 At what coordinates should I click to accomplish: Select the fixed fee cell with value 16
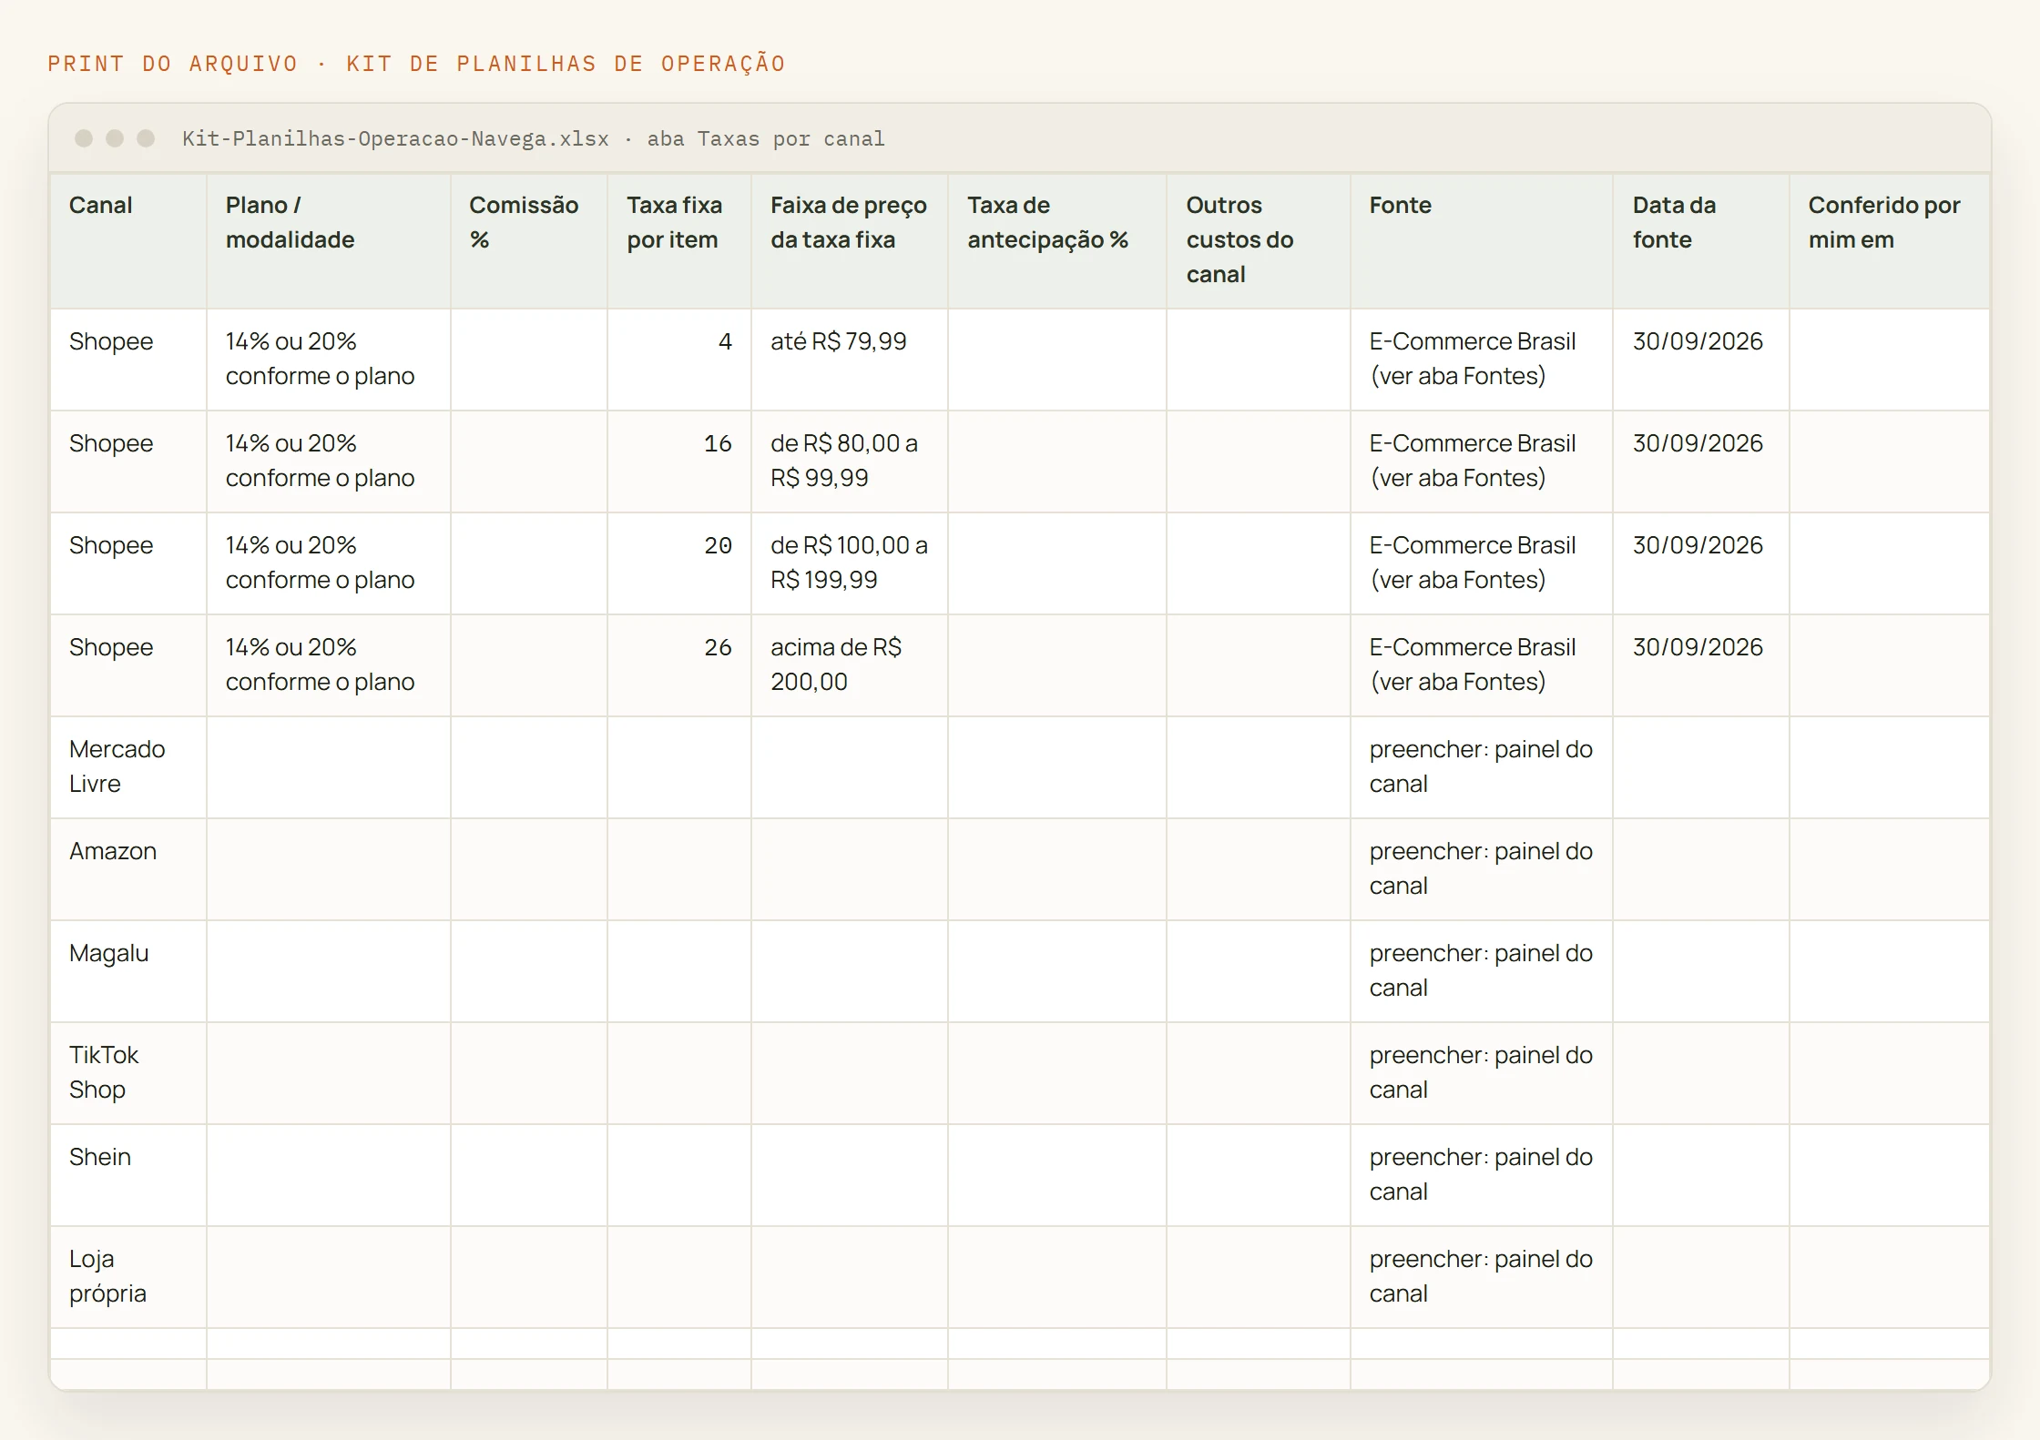(679, 461)
